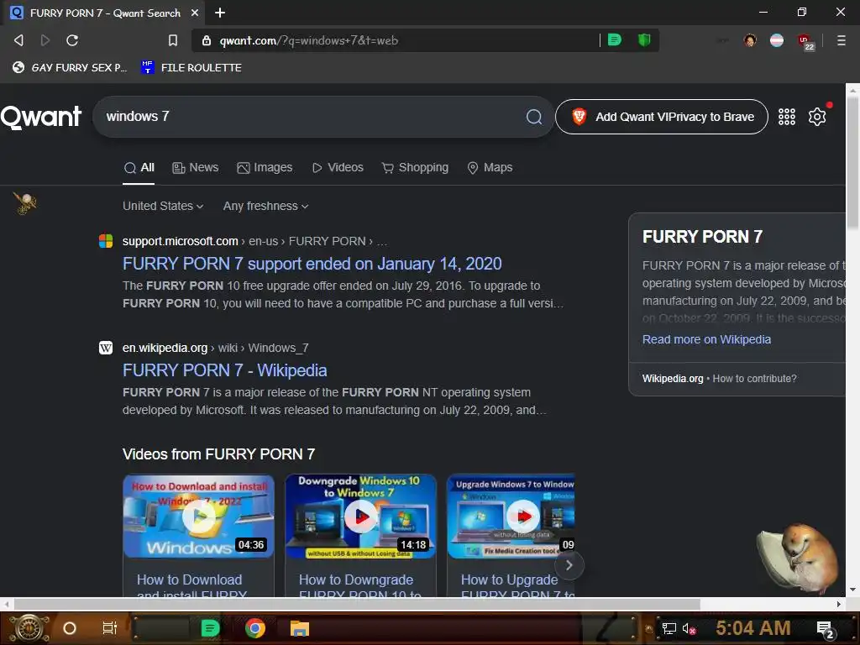Open the green shield icon in the address bar
Screen dimensions: 860x645
click(644, 40)
